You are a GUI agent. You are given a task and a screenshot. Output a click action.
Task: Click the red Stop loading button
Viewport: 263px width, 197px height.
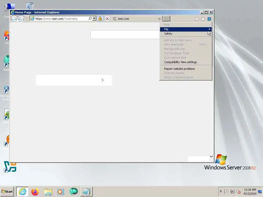pos(107,18)
